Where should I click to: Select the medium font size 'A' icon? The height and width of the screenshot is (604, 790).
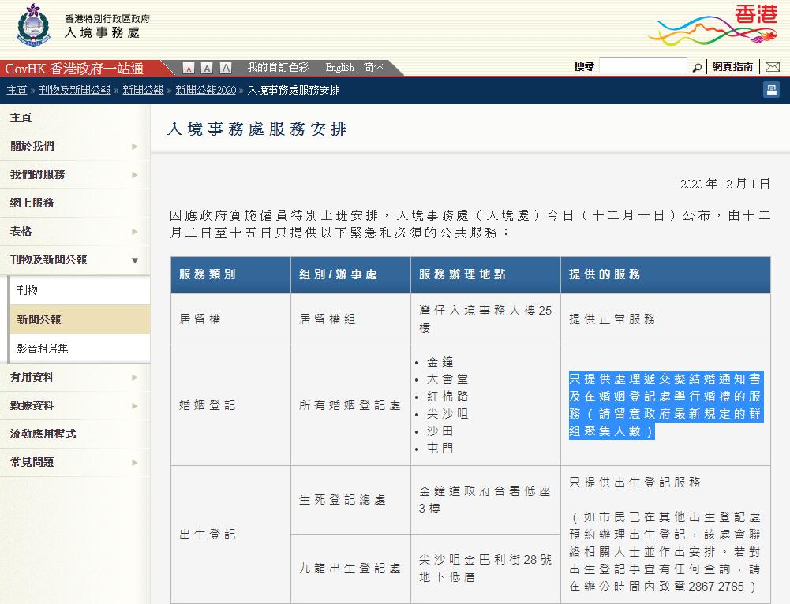tap(207, 68)
